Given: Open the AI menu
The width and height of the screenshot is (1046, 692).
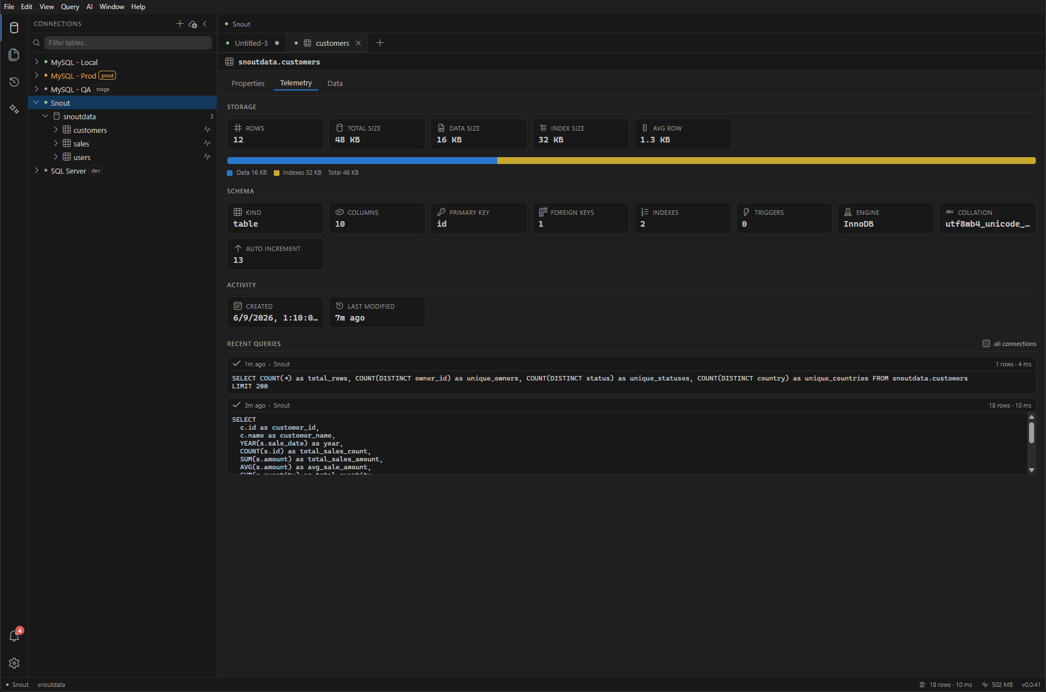Looking at the screenshot, I should pyautogui.click(x=89, y=7).
